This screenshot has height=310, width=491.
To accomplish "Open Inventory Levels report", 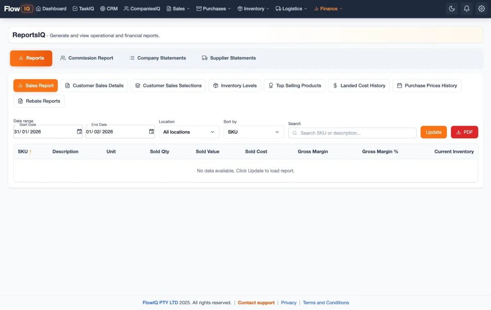I will (x=235, y=85).
